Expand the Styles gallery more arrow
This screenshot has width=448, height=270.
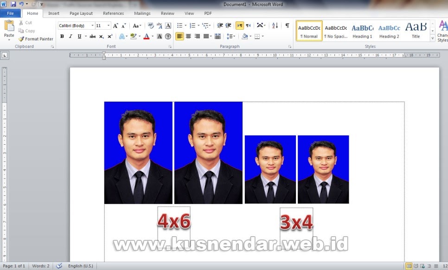click(433, 39)
